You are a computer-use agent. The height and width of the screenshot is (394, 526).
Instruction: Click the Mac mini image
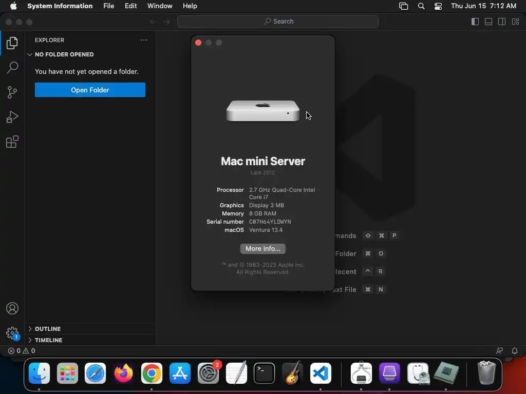(x=263, y=111)
